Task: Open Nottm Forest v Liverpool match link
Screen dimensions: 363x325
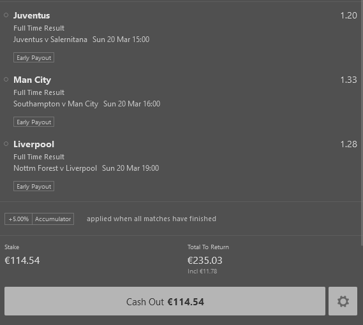Action: [x=55, y=168]
